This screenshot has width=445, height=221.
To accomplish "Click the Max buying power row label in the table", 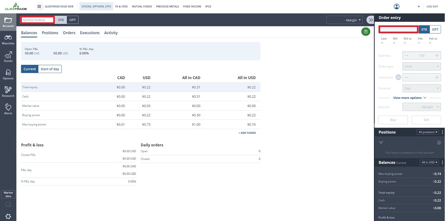I will 34,124.
